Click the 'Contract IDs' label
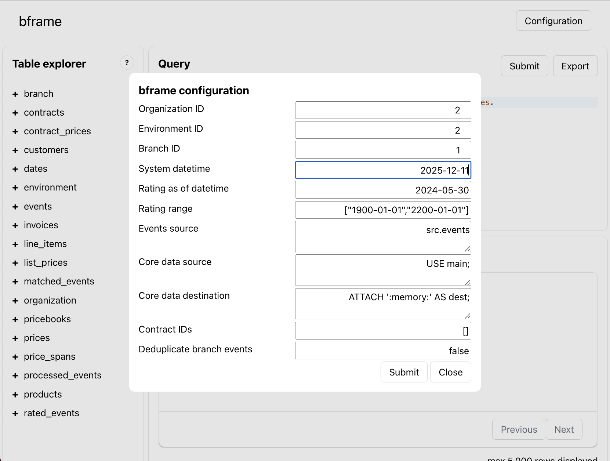 click(x=165, y=329)
